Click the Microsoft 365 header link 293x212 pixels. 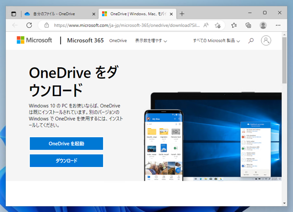pyautogui.click(x=85, y=41)
